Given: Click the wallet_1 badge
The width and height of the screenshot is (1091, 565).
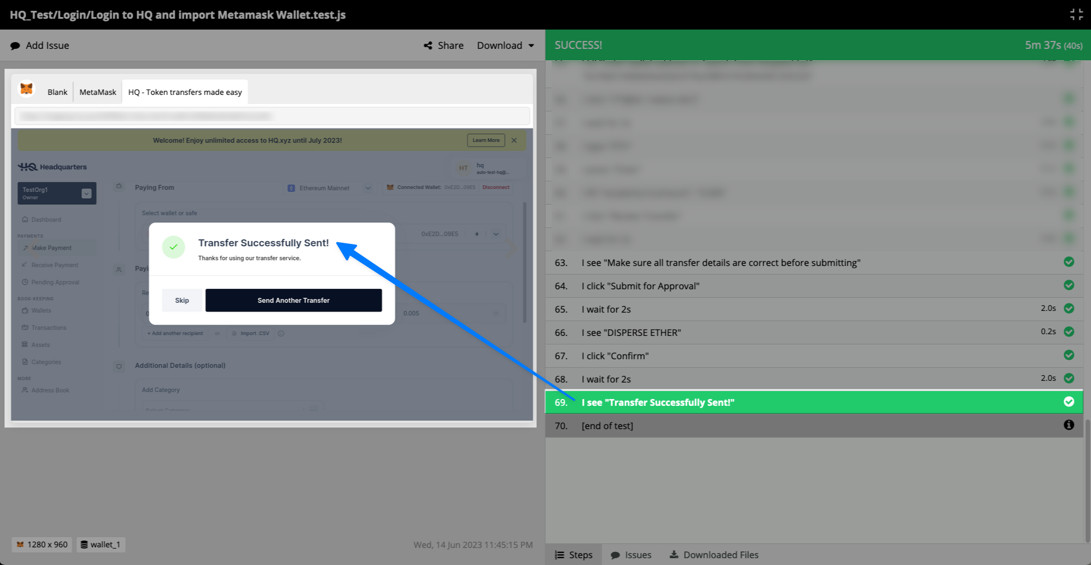Looking at the screenshot, I should tap(101, 545).
